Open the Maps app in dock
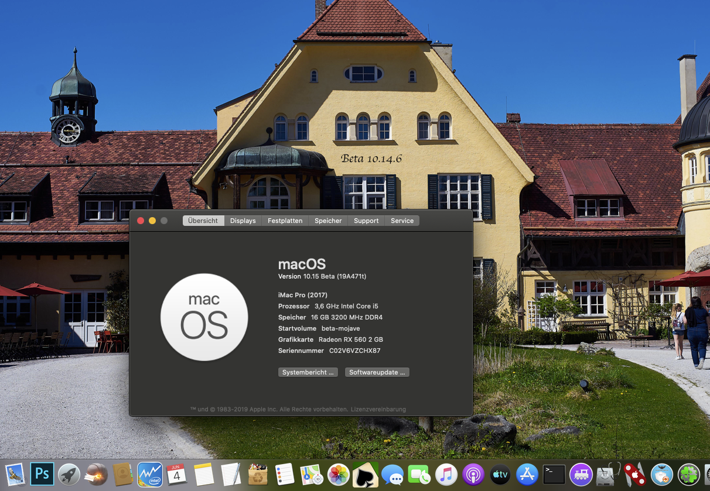 click(x=312, y=474)
